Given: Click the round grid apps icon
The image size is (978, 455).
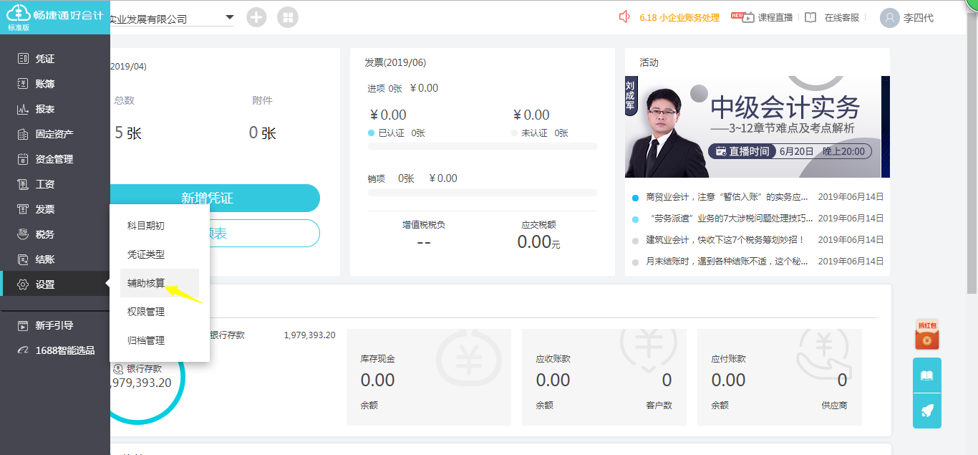Looking at the screenshot, I should (289, 17).
